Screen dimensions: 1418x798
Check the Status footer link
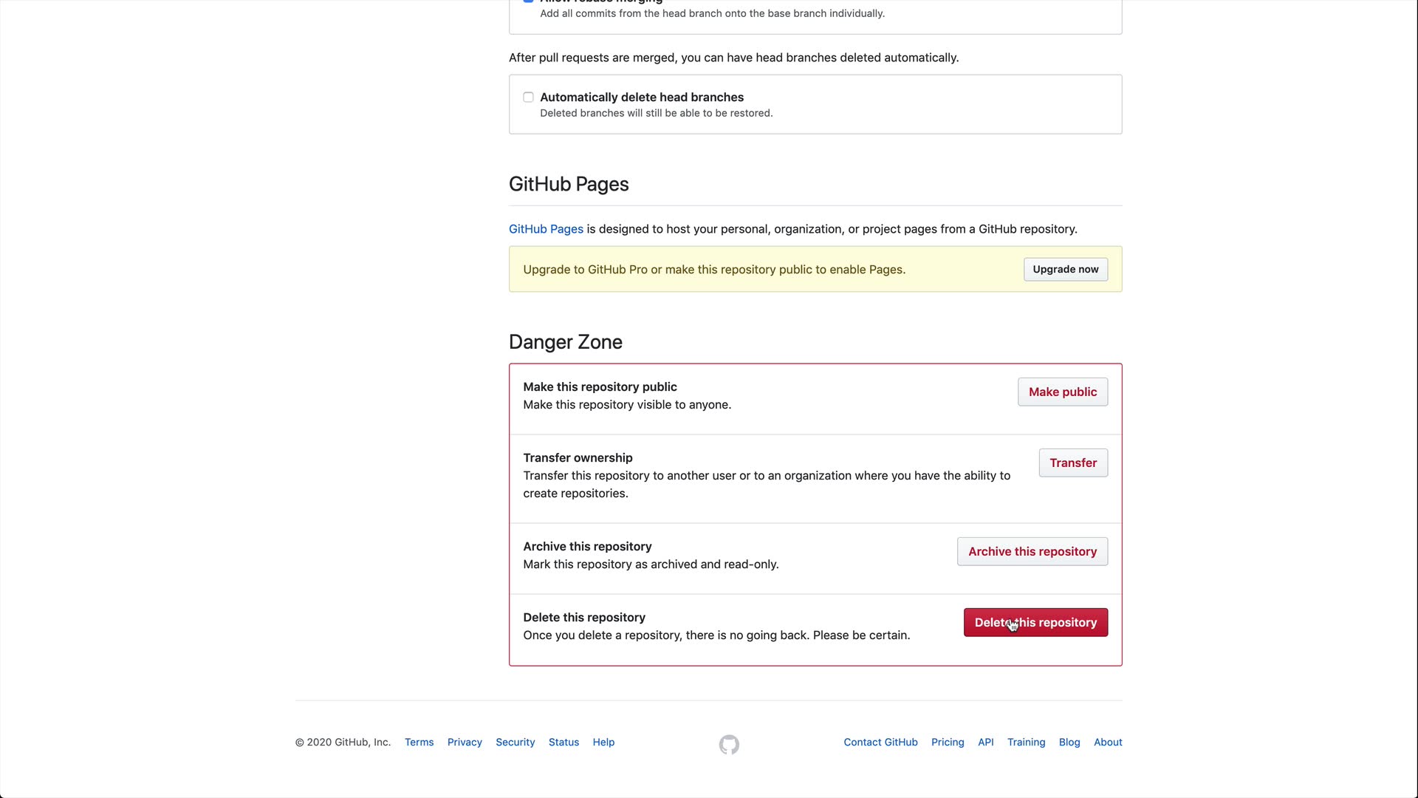[x=564, y=742]
